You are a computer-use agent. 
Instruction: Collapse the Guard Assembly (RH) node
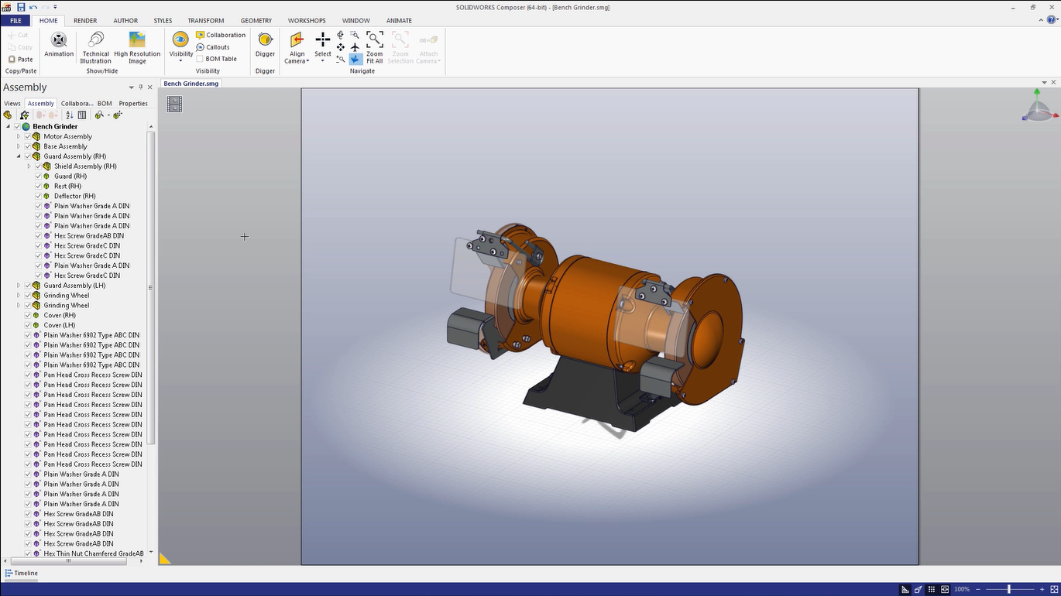pyautogui.click(x=19, y=156)
